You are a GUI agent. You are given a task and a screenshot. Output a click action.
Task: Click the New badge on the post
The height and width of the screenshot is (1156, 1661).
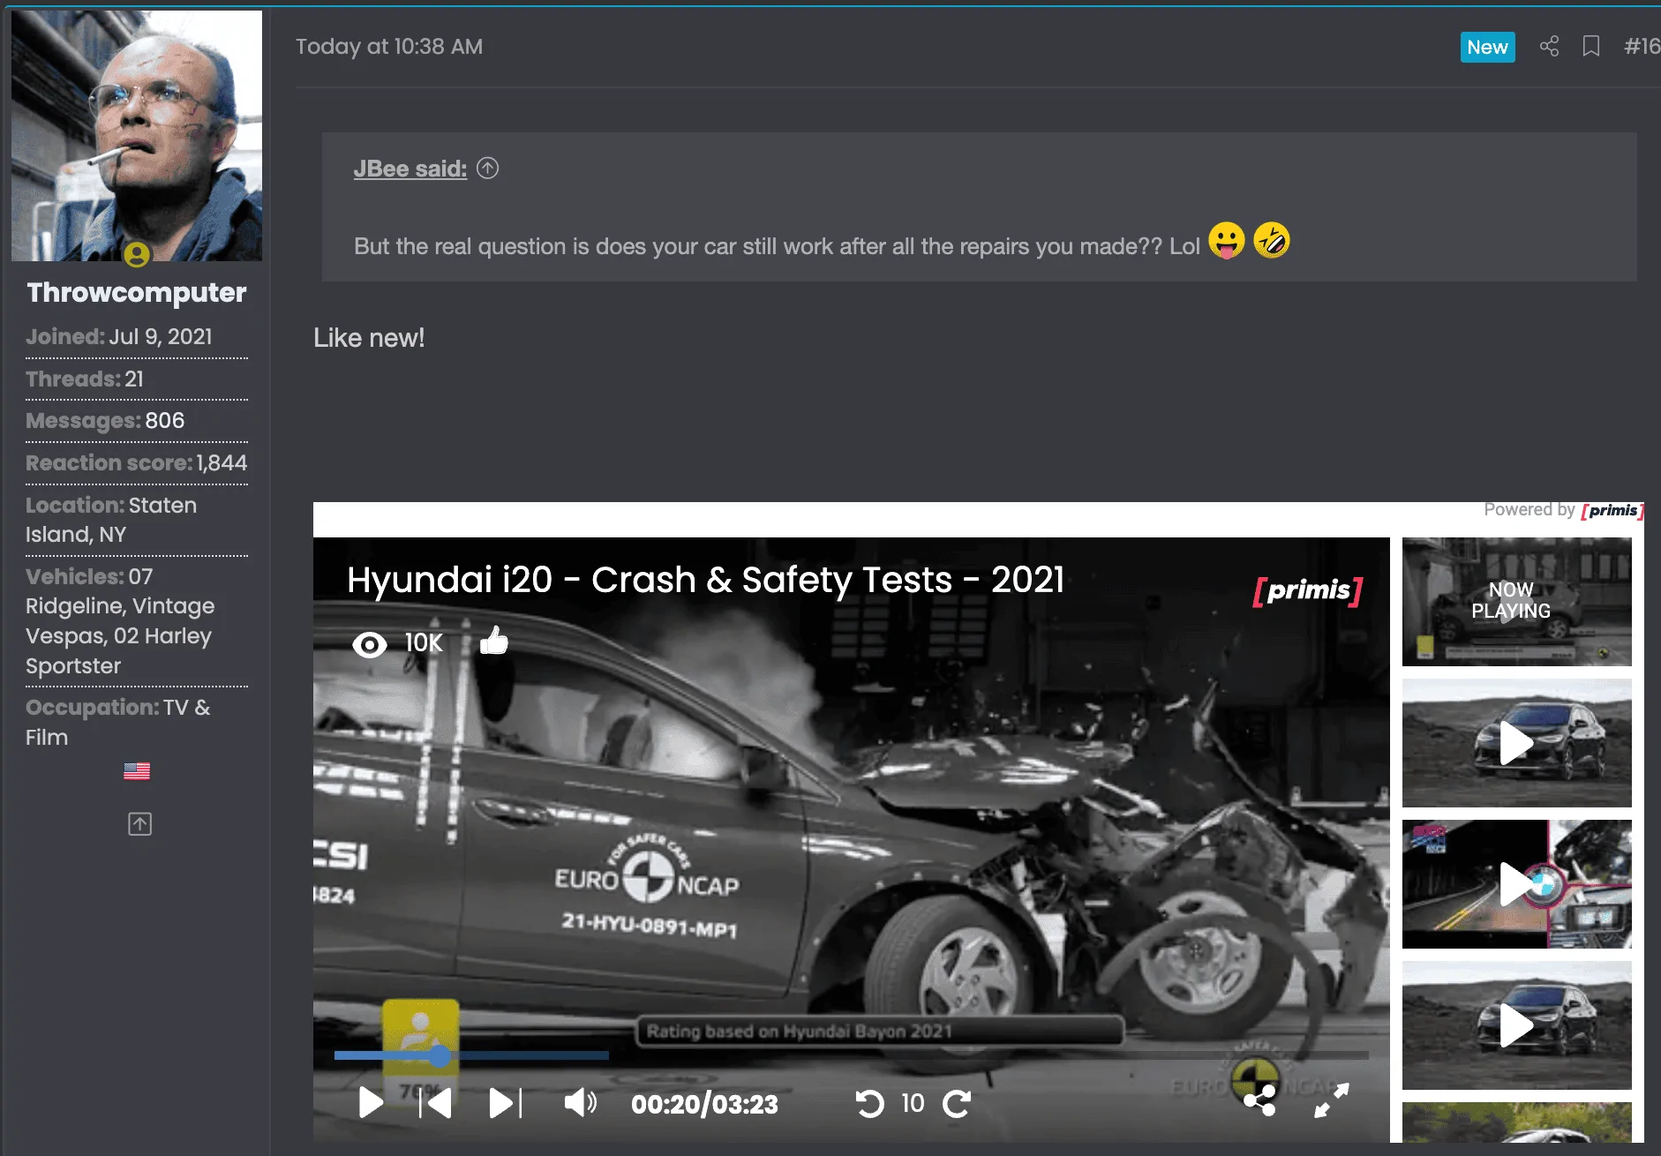(x=1487, y=47)
